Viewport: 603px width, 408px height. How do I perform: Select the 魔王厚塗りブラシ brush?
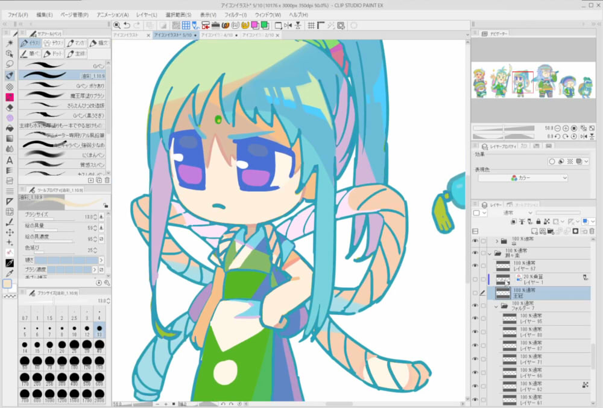pyautogui.click(x=63, y=95)
